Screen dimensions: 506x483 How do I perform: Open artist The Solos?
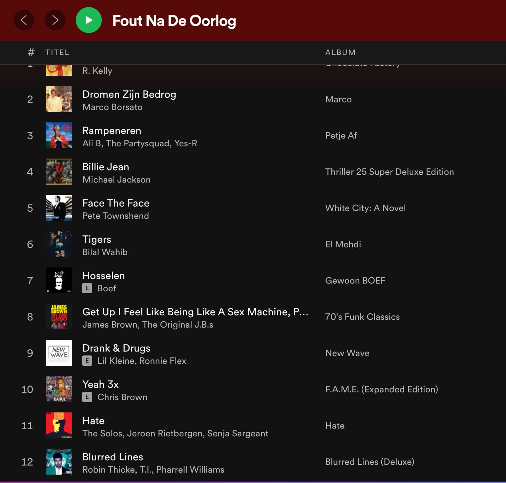coord(103,433)
